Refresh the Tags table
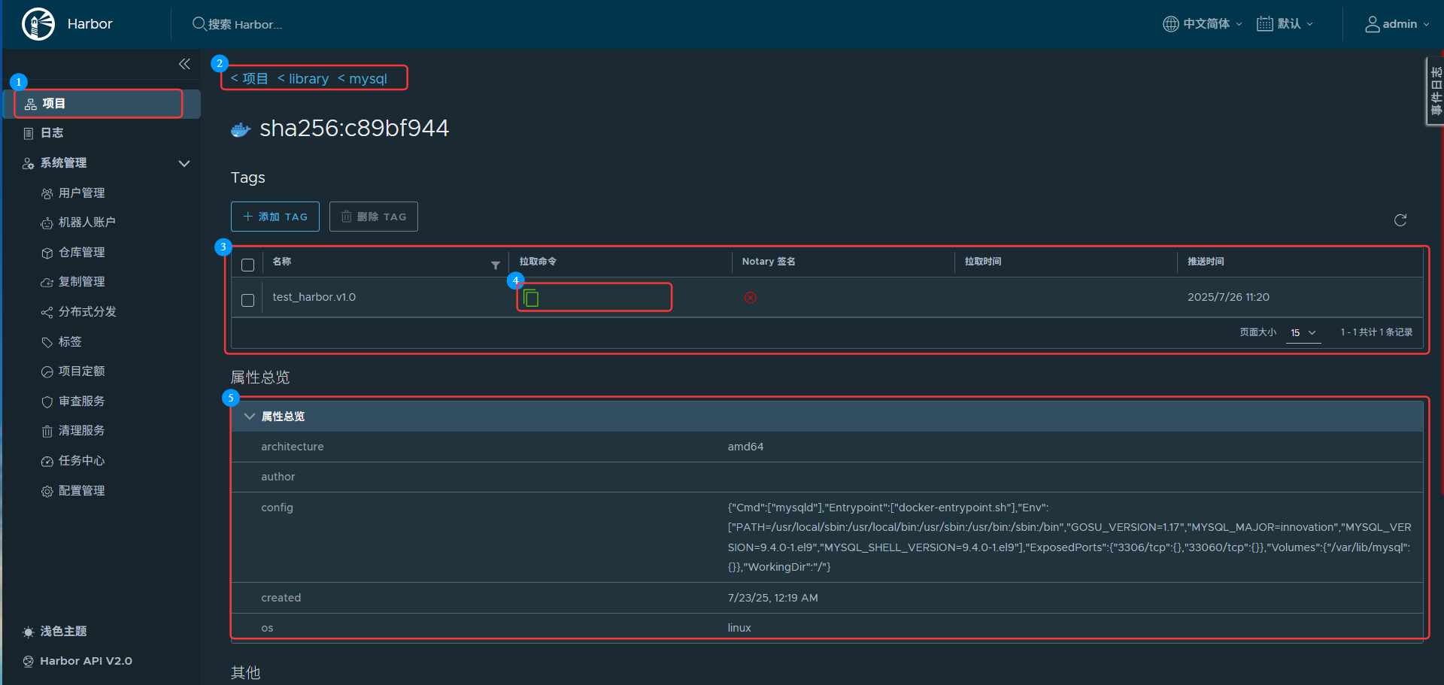Screen dimensions: 1444x685 pos(1400,220)
